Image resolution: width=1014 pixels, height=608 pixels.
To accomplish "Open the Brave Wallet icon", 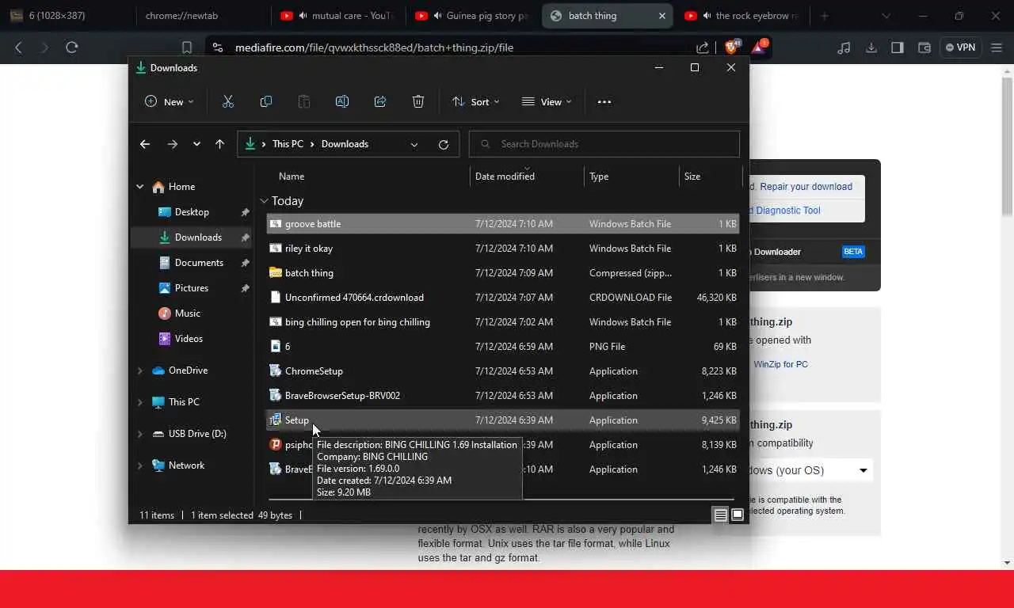I will (924, 47).
